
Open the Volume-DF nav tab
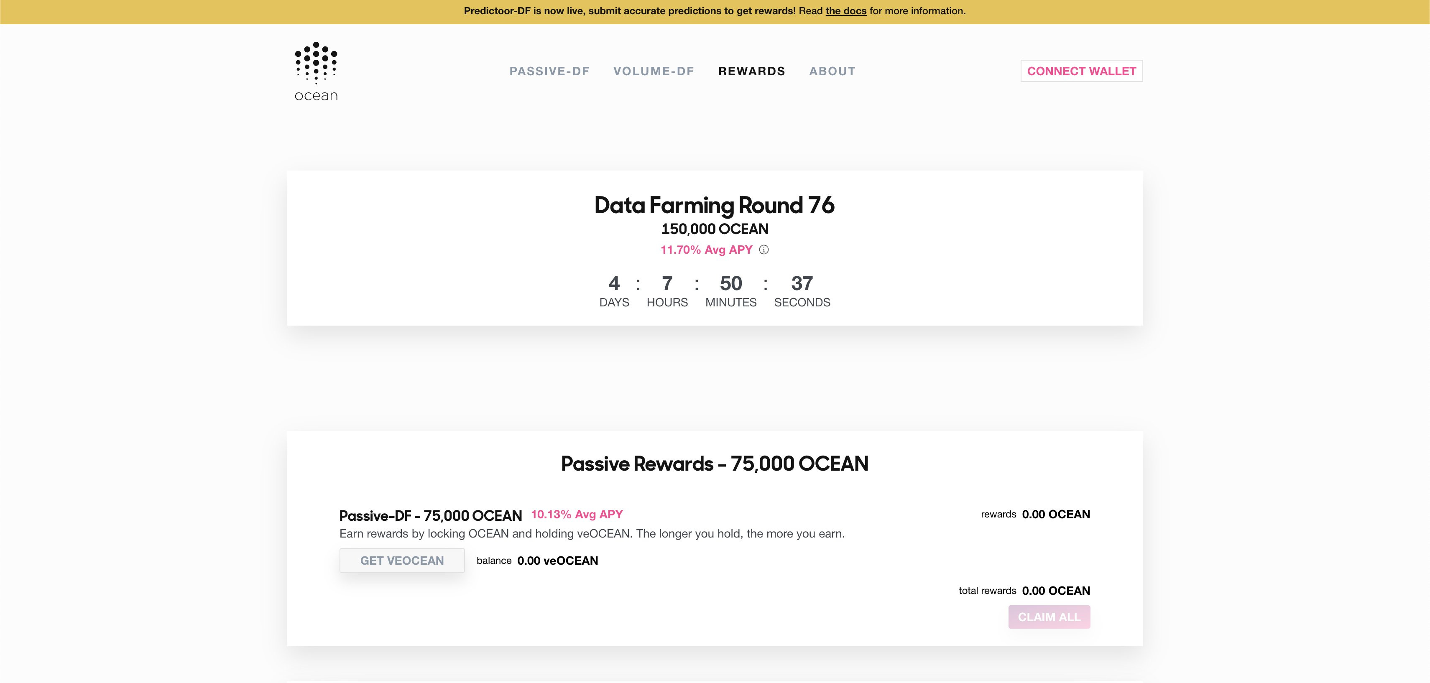[x=654, y=71]
